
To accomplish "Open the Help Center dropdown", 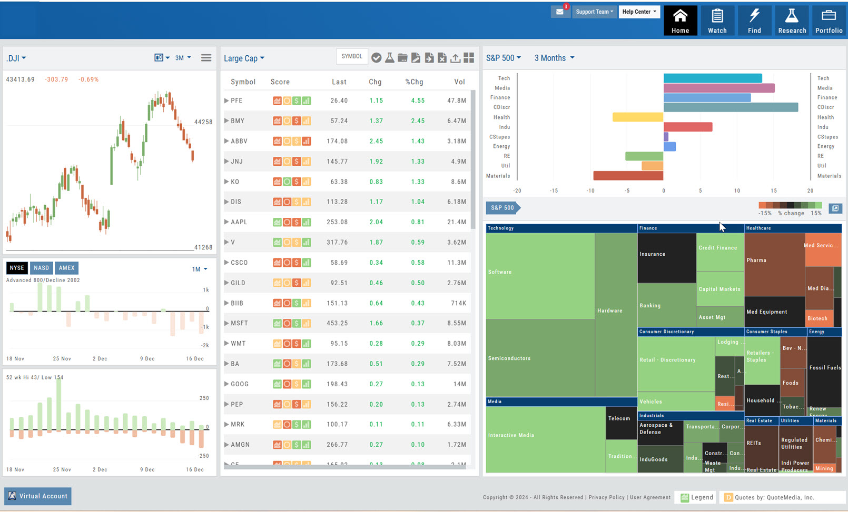I will 639,12.
